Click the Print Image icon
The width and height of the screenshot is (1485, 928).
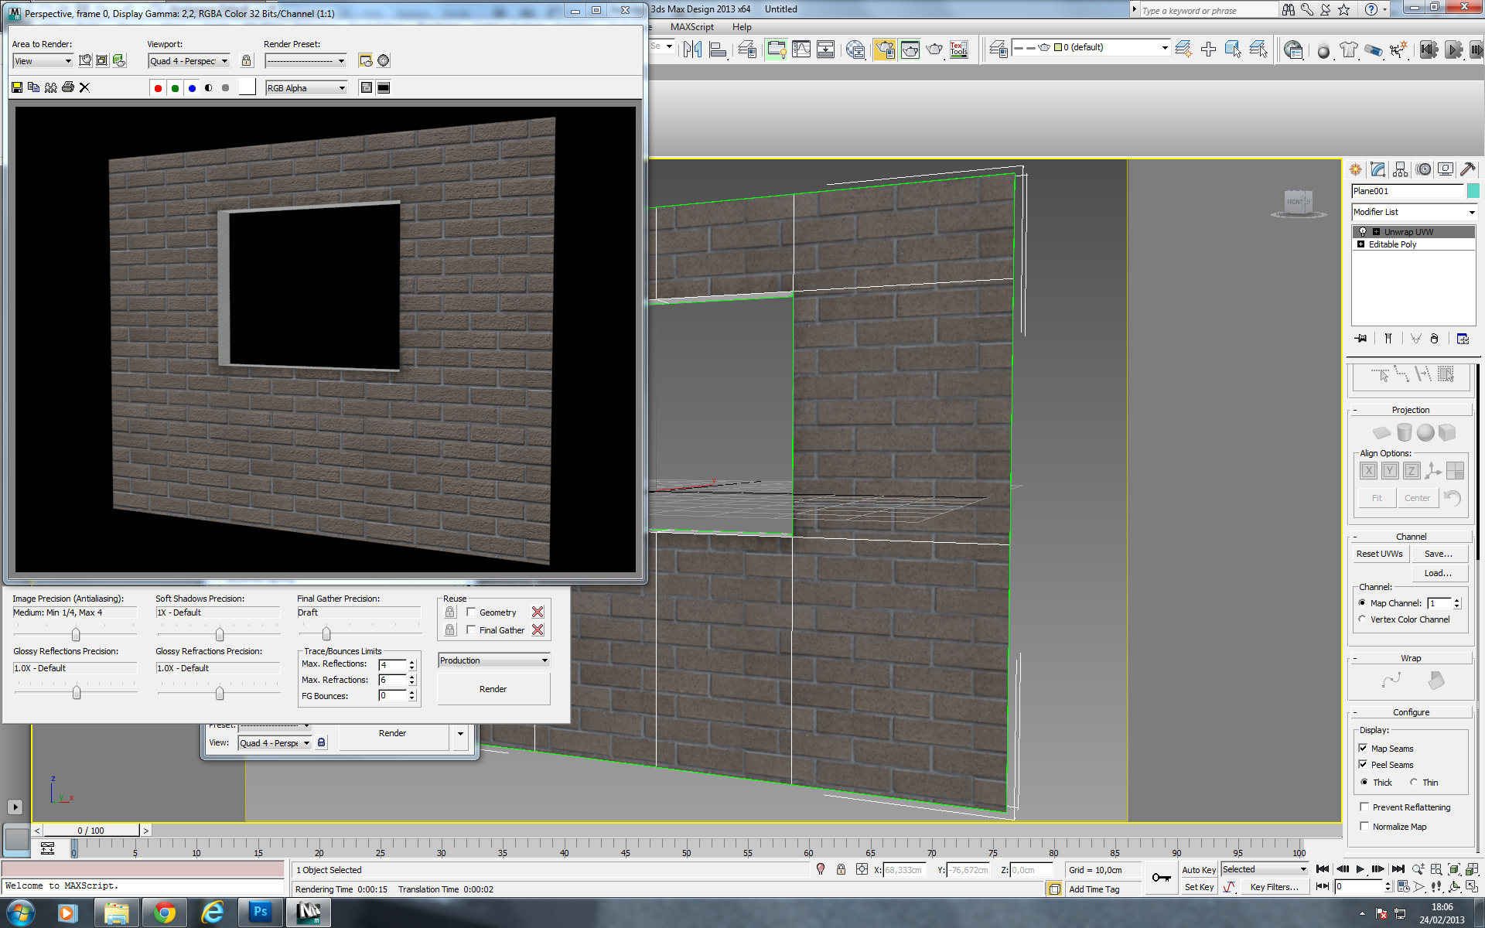click(x=67, y=87)
